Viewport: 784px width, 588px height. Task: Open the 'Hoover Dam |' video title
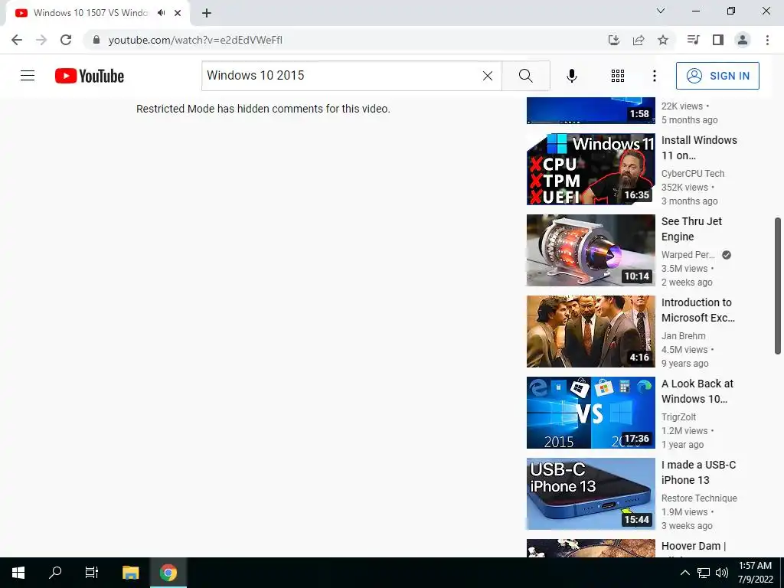tap(694, 546)
